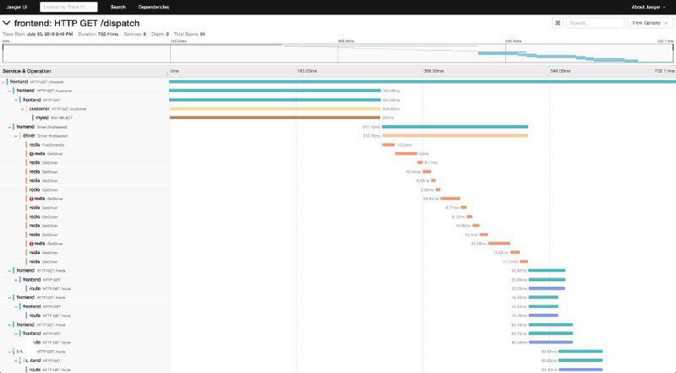
Task: Open the peach driver findNearest span bar
Action: 455,136
